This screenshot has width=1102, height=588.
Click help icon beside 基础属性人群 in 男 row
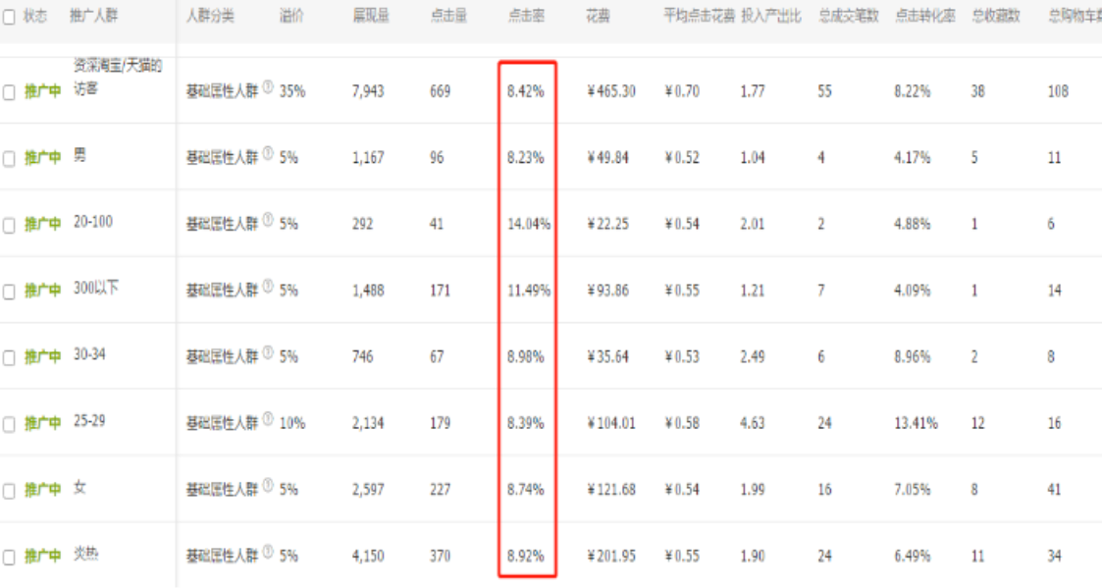pos(268,153)
